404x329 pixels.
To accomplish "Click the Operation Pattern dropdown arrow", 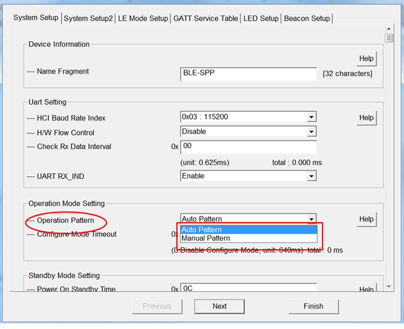I will [x=312, y=219].
